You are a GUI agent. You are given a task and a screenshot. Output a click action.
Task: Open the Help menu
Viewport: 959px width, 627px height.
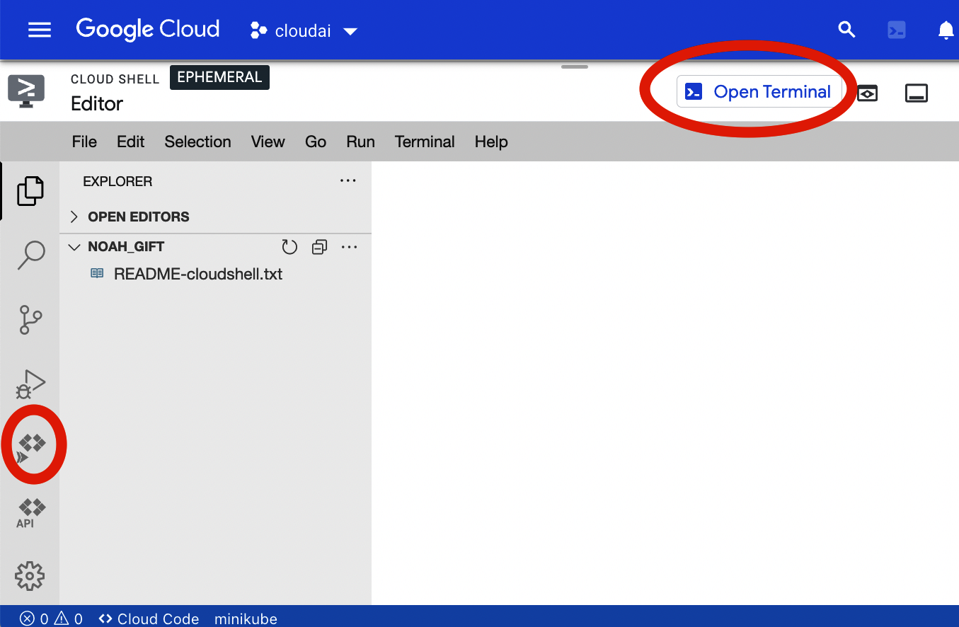click(x=491, y=142)
